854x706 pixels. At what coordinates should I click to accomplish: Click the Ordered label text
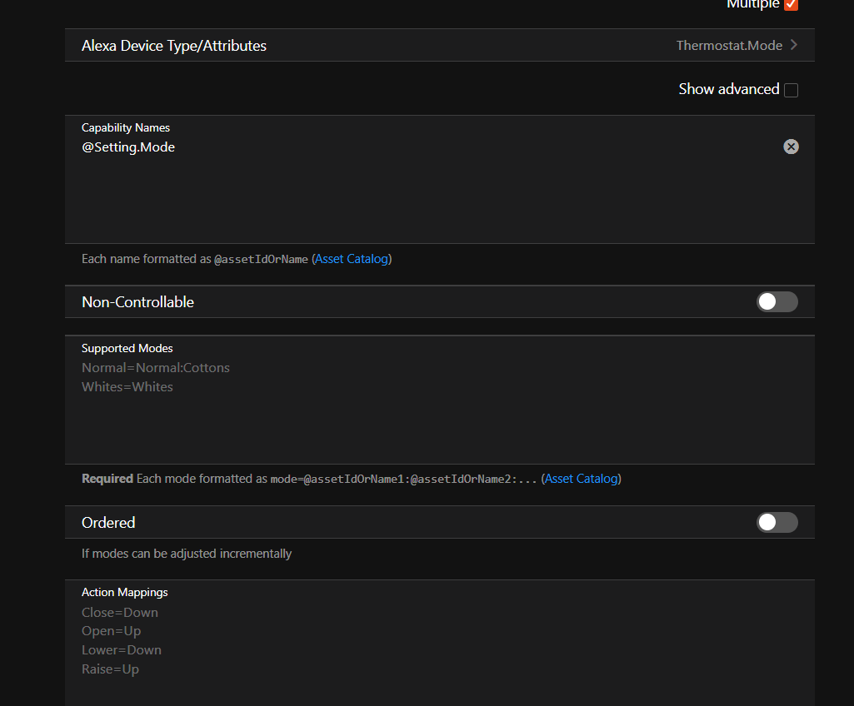tap(108, 523)
